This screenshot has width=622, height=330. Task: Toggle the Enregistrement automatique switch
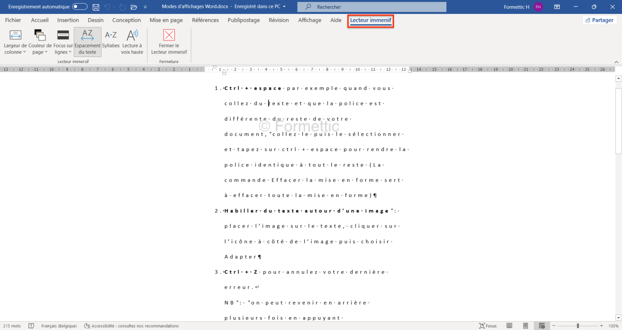pyautogui.click(x=80, y=7)
